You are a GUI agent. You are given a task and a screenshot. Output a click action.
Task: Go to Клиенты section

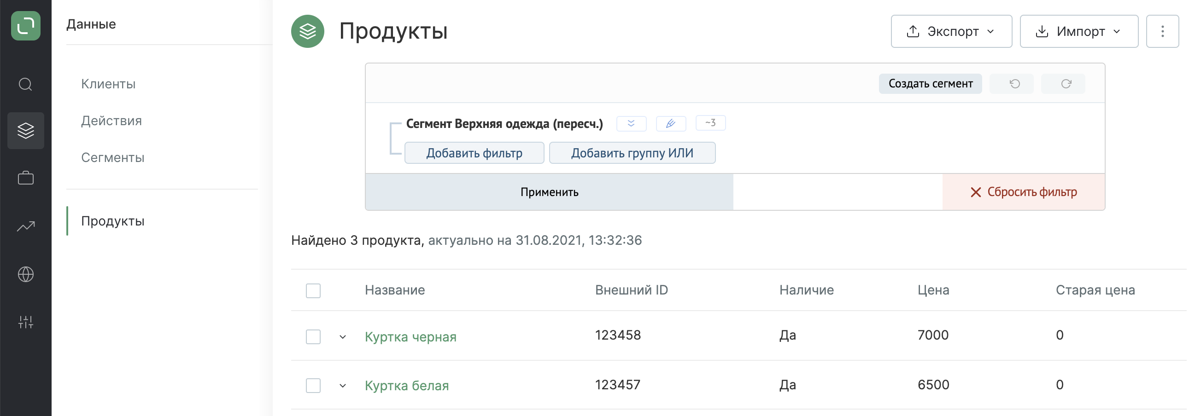(x=108, y=84)
